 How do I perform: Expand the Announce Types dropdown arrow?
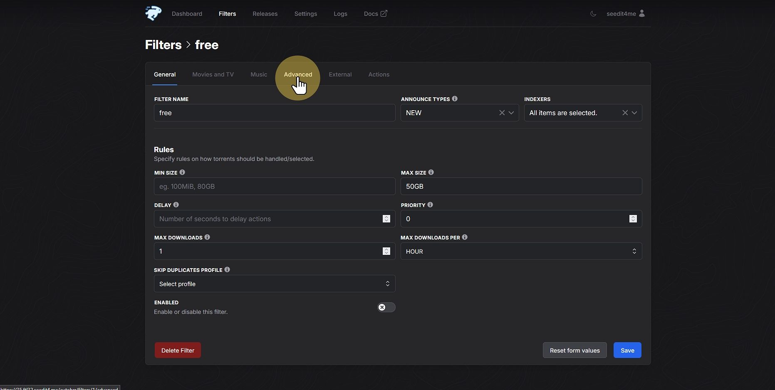pos(511,113)
